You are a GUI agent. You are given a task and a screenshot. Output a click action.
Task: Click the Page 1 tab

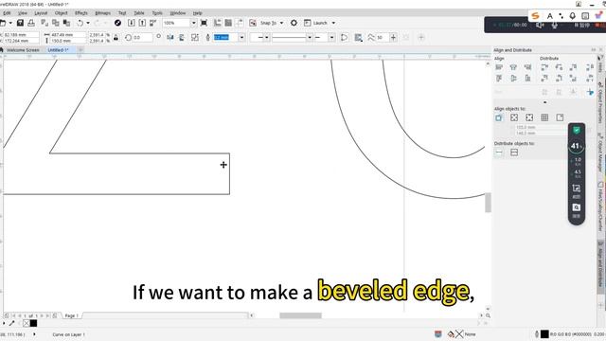tap(71, 315)
